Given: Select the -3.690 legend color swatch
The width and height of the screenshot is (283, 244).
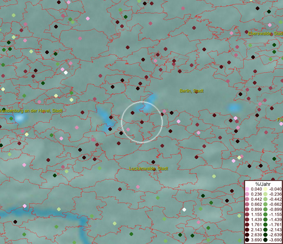Looking at the screenshot, I should click(265, 240).
